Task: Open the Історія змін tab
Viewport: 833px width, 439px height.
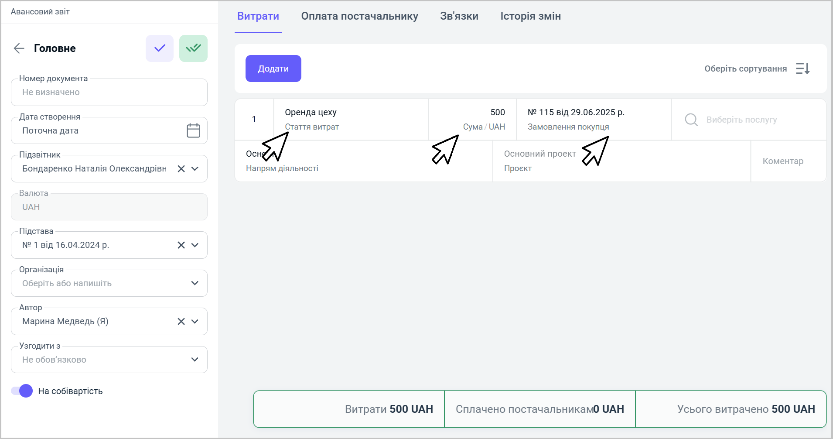Action: [x=530, y=16]
